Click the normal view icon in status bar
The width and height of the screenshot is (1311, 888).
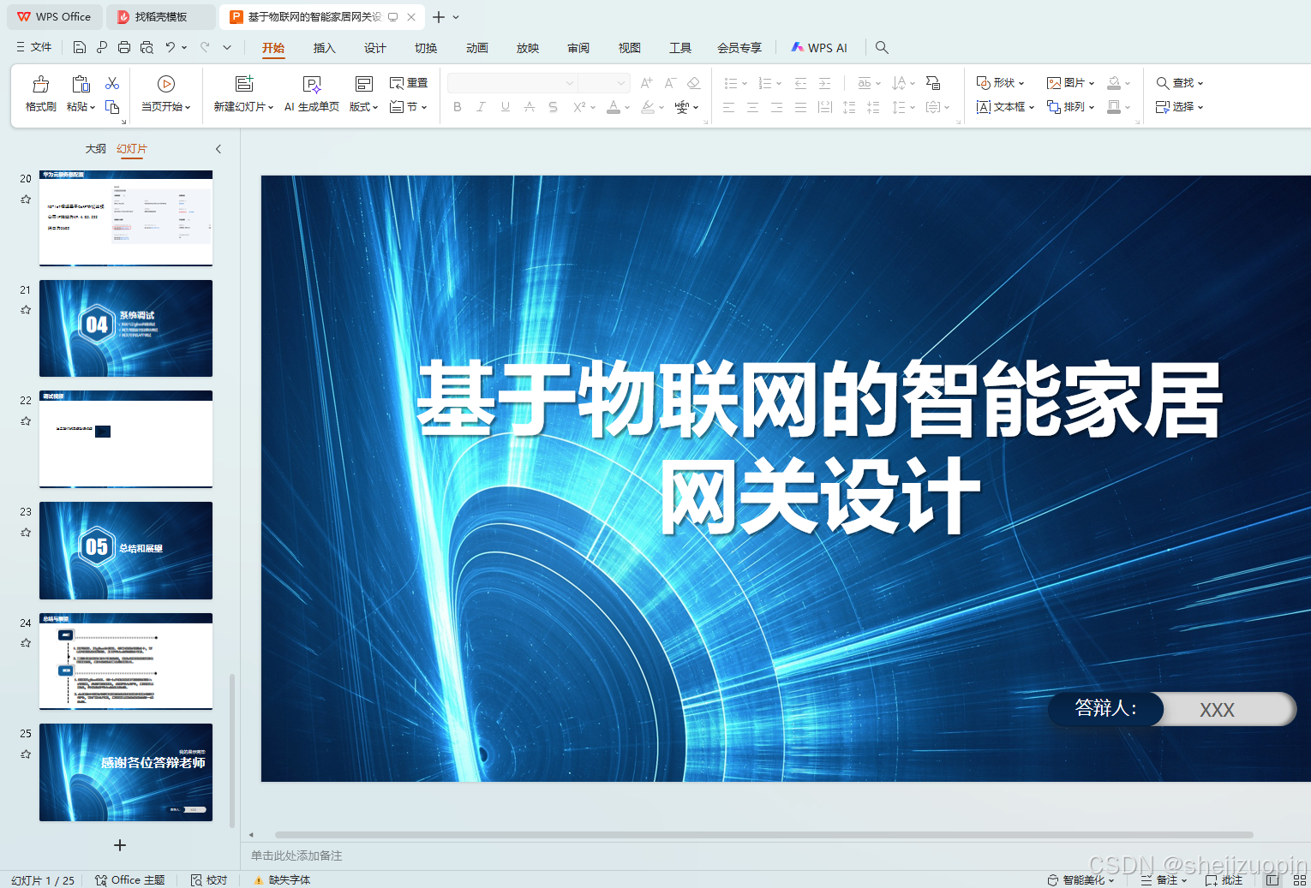pyautogui.click(x=1272, y=879)
